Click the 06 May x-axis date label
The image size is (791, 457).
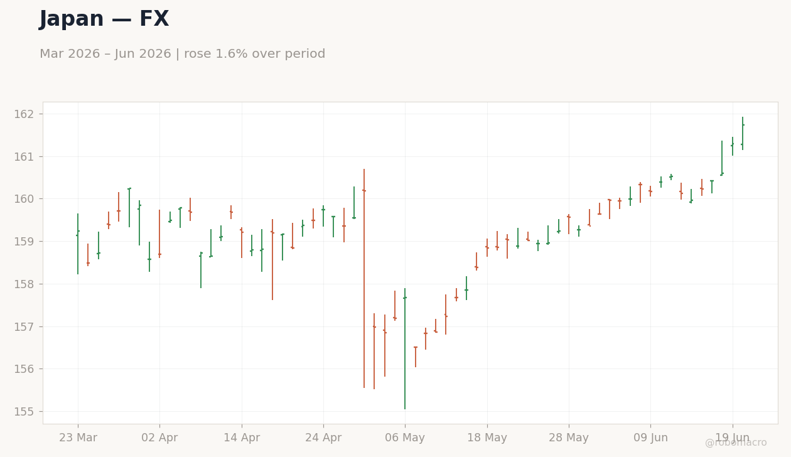[405, 438]
